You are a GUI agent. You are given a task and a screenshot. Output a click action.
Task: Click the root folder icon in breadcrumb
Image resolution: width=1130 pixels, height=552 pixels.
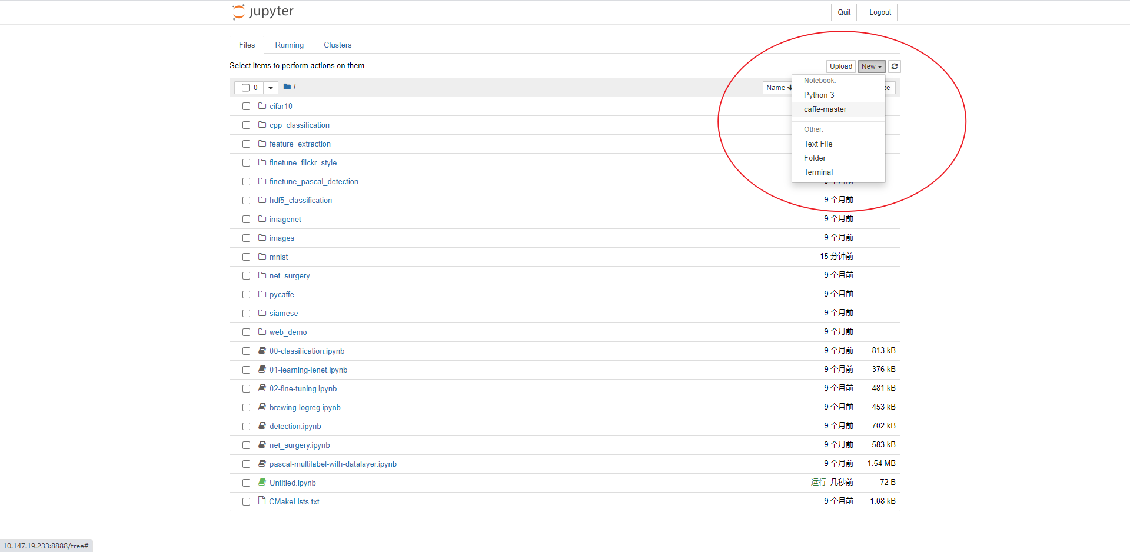click(x=287, y=87)
